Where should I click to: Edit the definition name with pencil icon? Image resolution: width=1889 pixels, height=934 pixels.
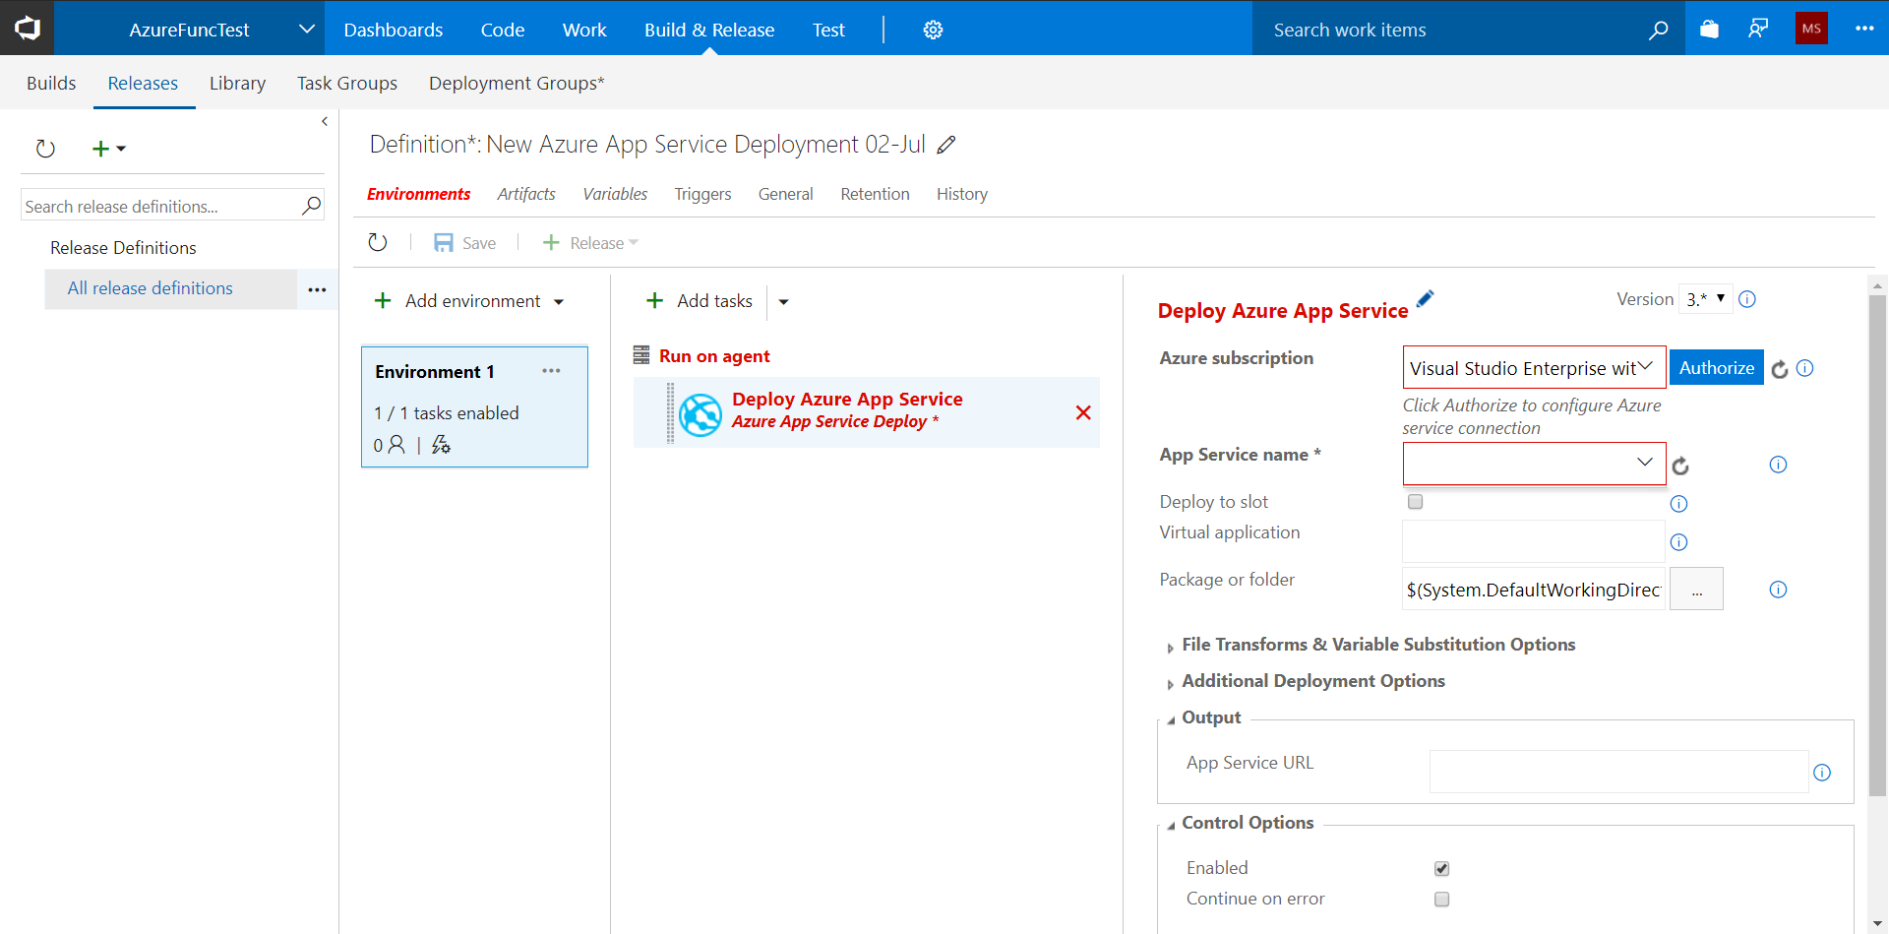[x=946, y=145]
